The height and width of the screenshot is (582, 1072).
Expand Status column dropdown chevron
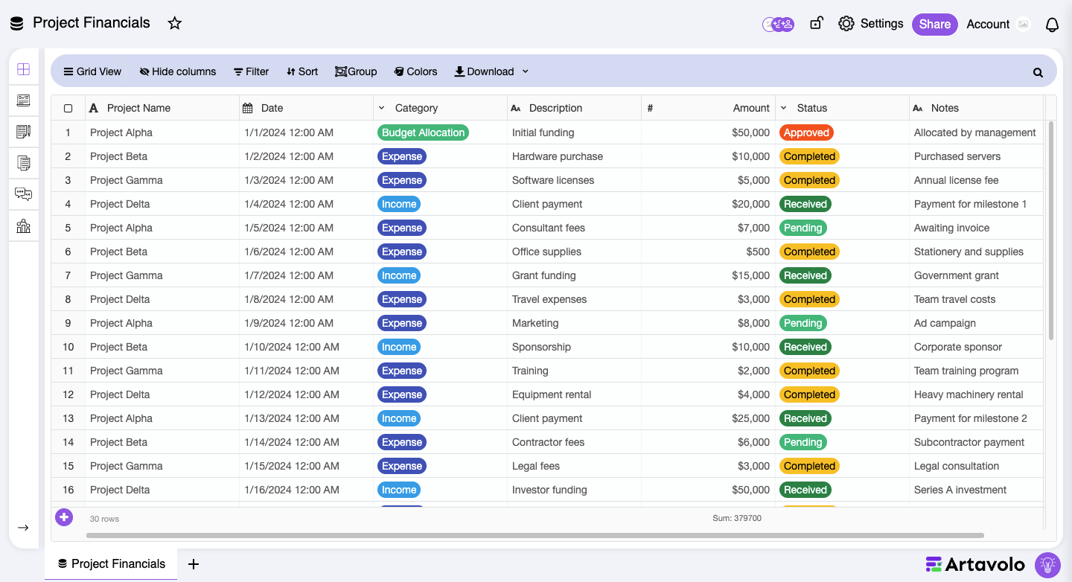784,108
